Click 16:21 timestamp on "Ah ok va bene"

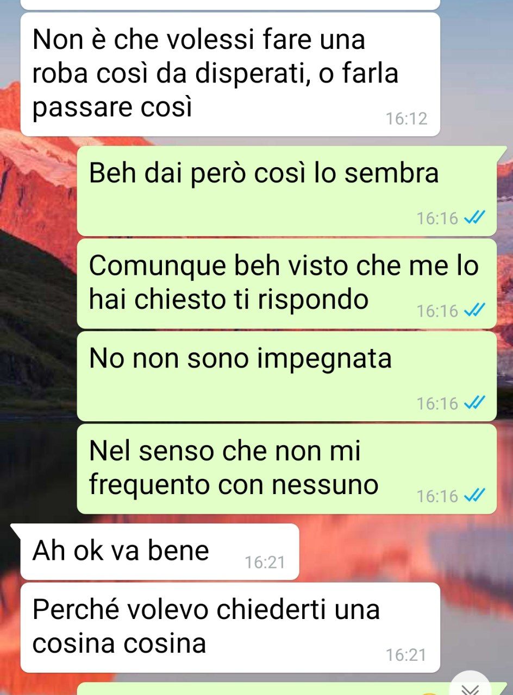click(x=265, y=563)
